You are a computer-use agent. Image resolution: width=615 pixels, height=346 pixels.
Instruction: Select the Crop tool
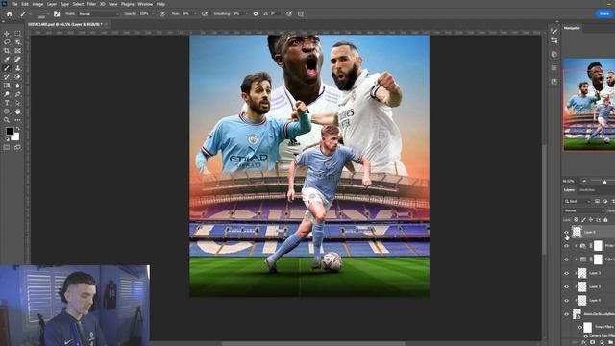pos(7,51)
